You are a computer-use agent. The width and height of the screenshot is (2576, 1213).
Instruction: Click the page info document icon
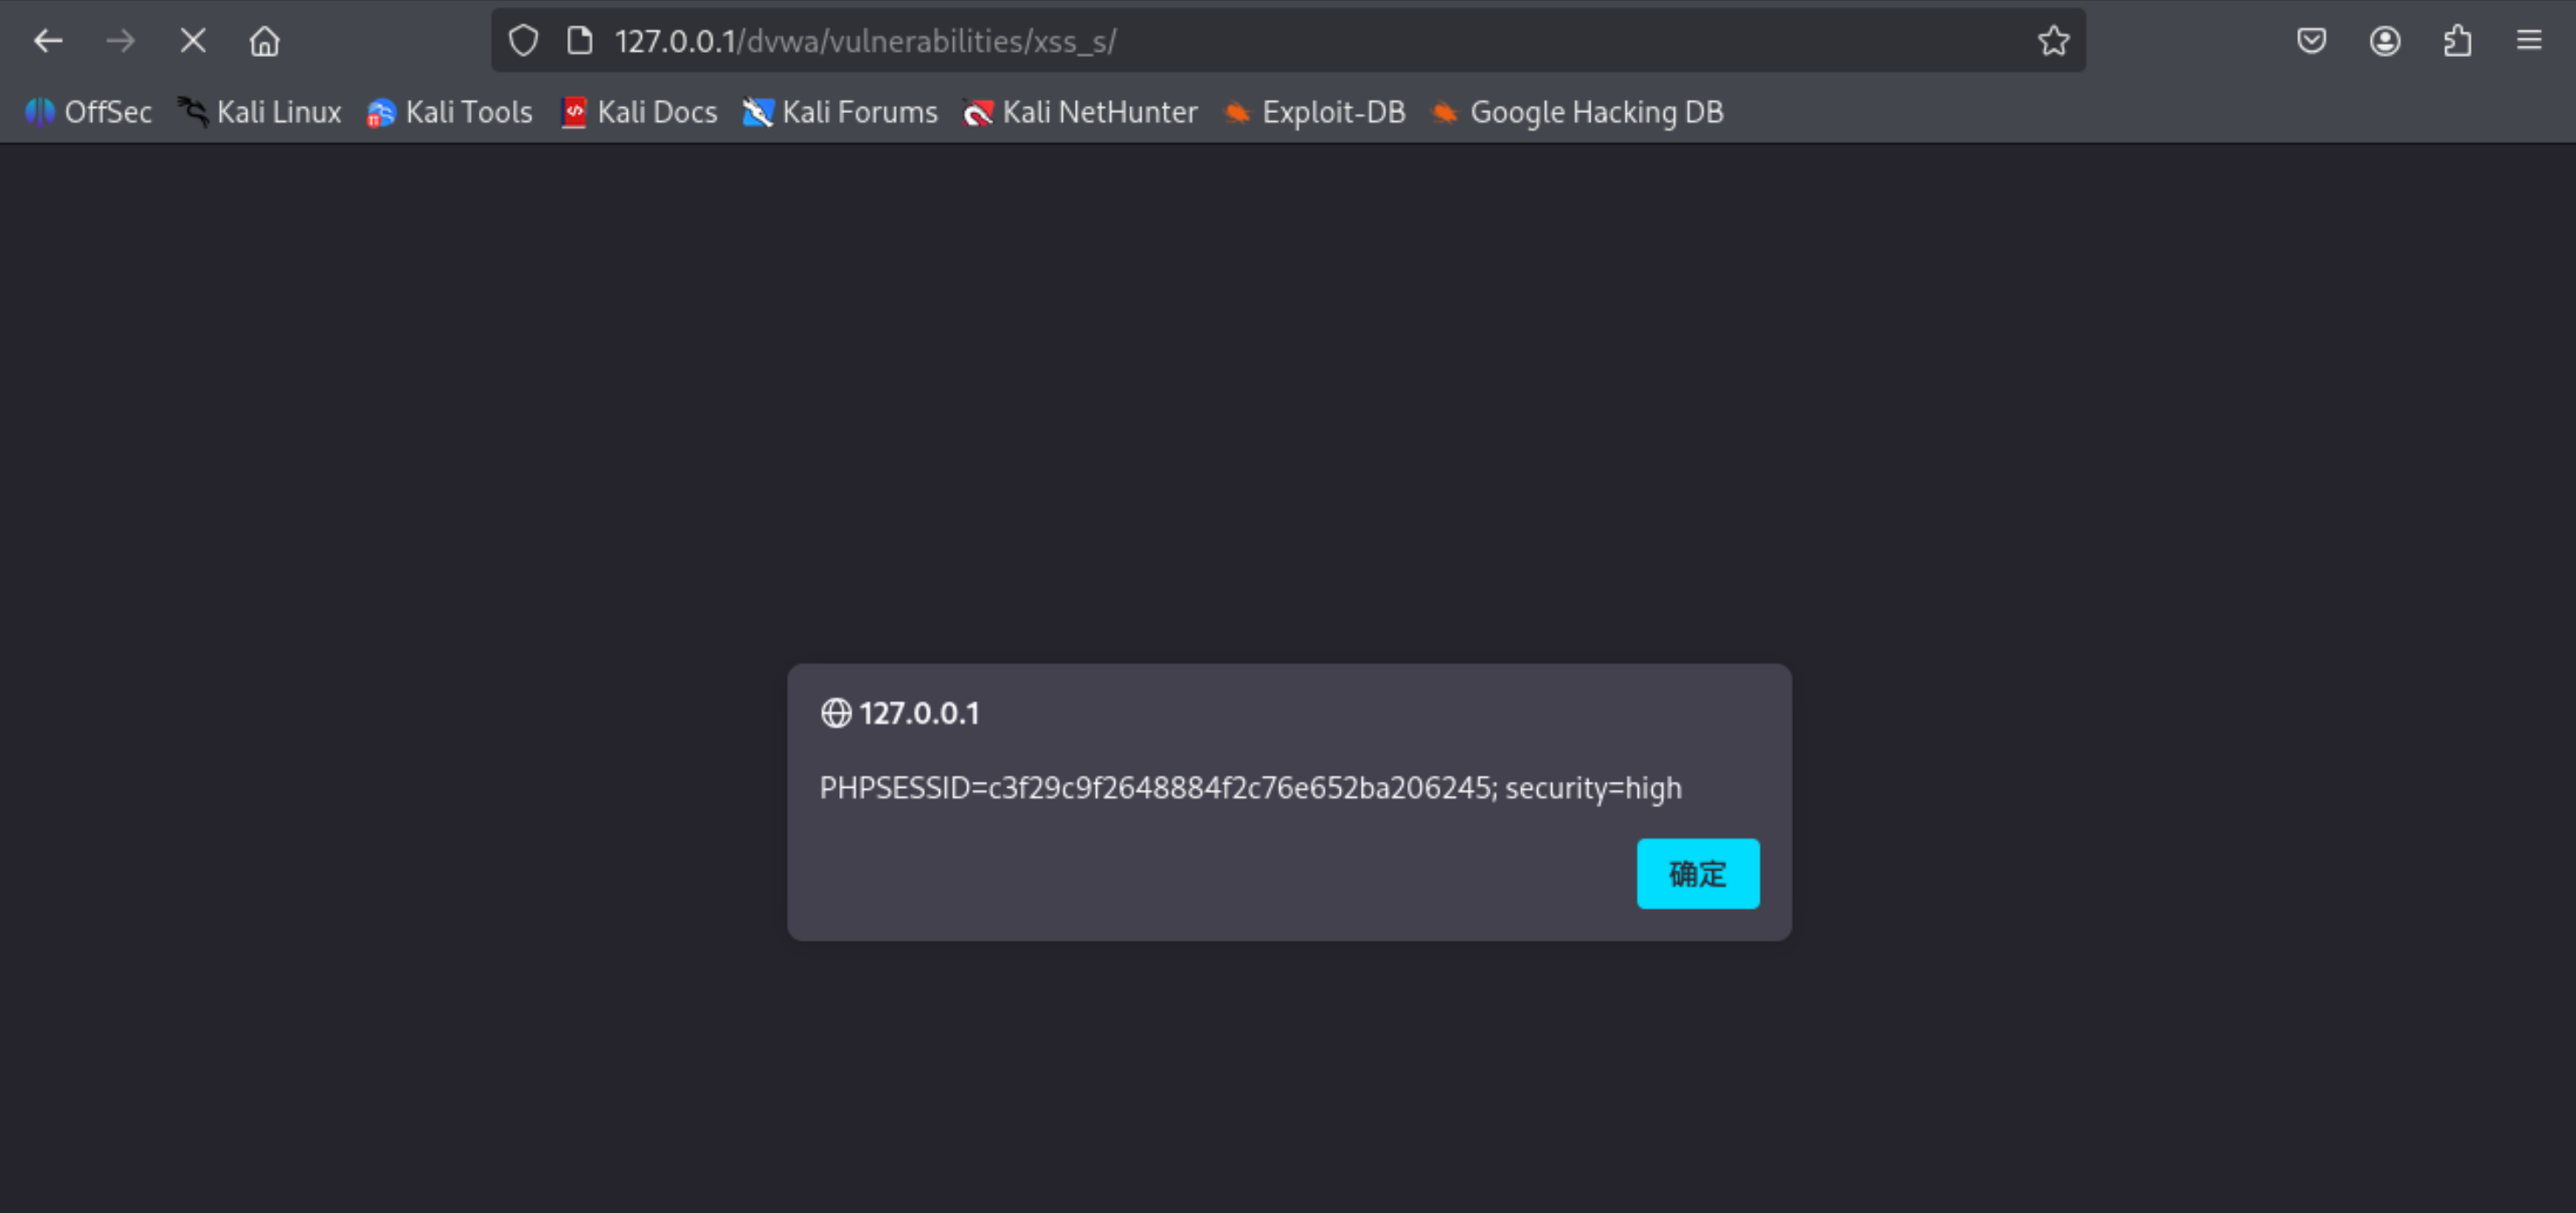tap(579, 41)
